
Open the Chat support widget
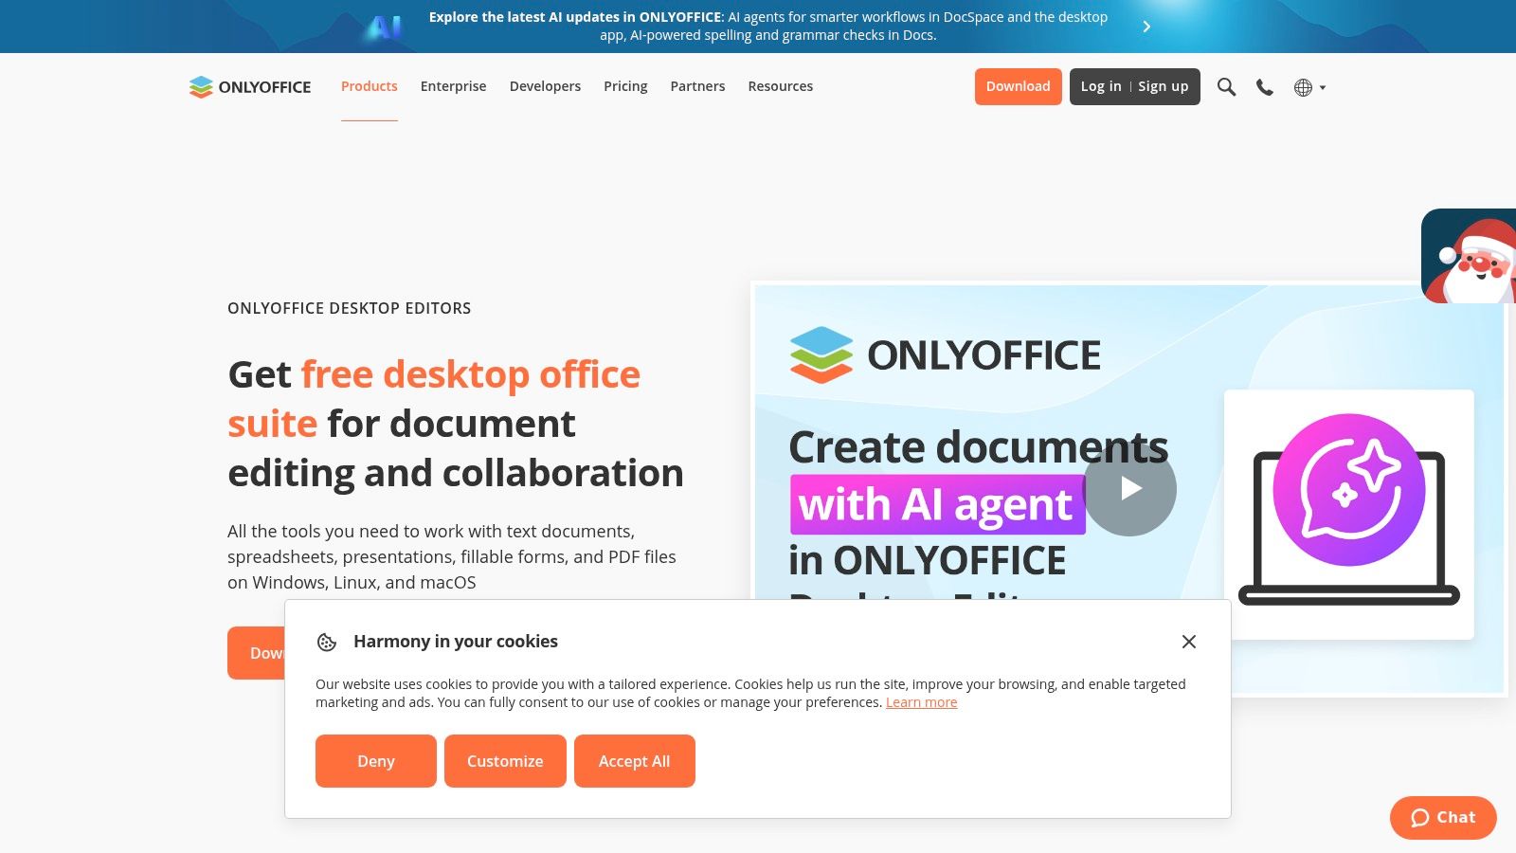coord(1442,817)
